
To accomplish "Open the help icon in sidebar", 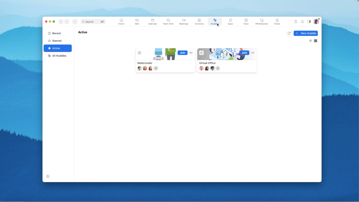I will click(x=48, y=177).
